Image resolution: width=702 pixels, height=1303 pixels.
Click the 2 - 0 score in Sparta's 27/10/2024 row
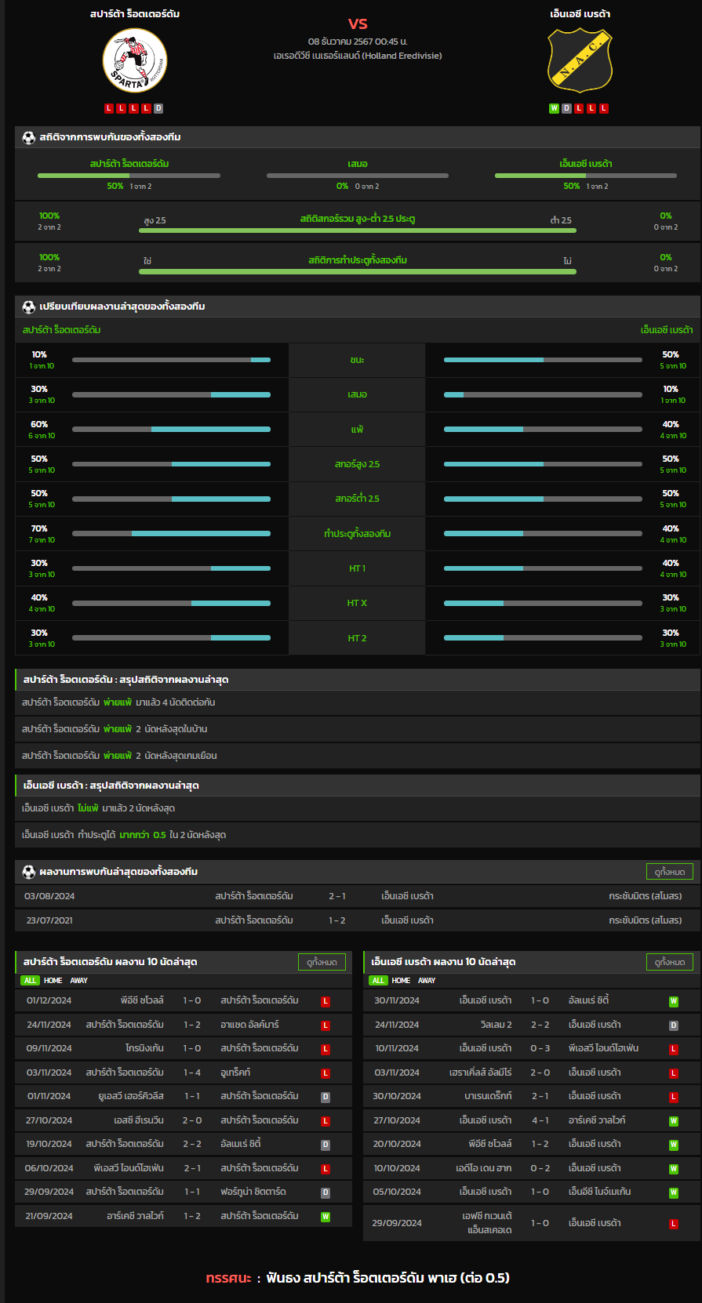[x=192, y=1121]
